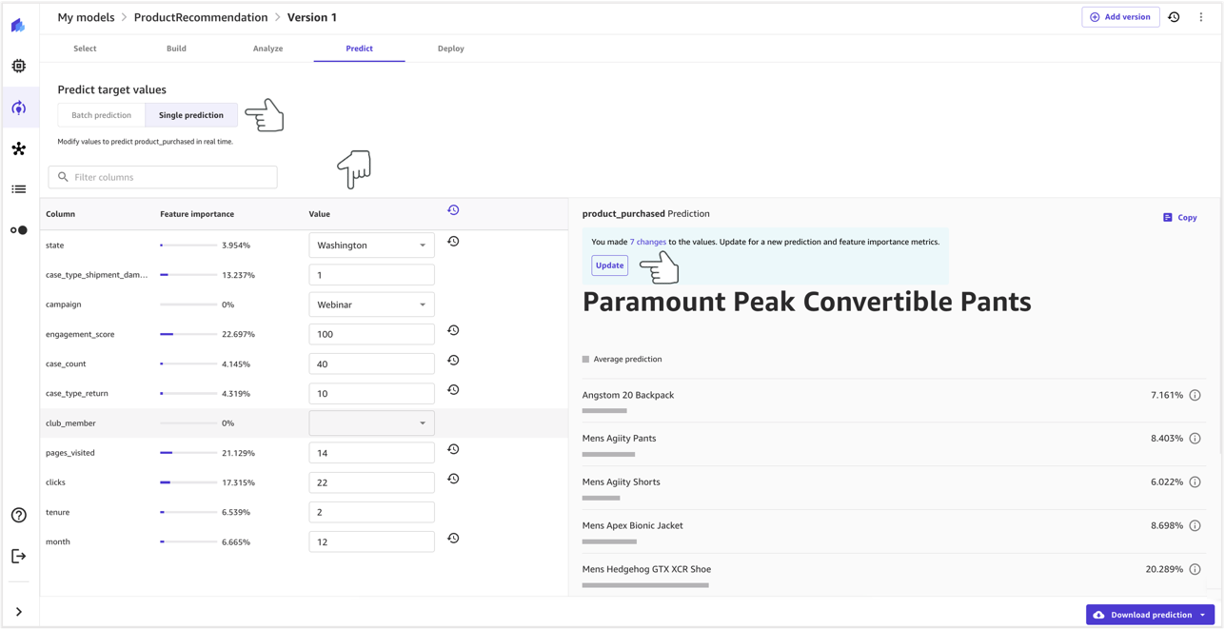This screenshot has height=629, width=1225.
Task: Show info icon for Angstom 20 Backpack
Action: (1195, 395)
